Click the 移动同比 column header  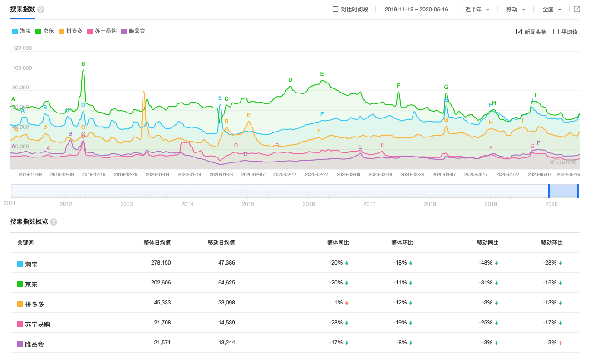pos(488,243)
